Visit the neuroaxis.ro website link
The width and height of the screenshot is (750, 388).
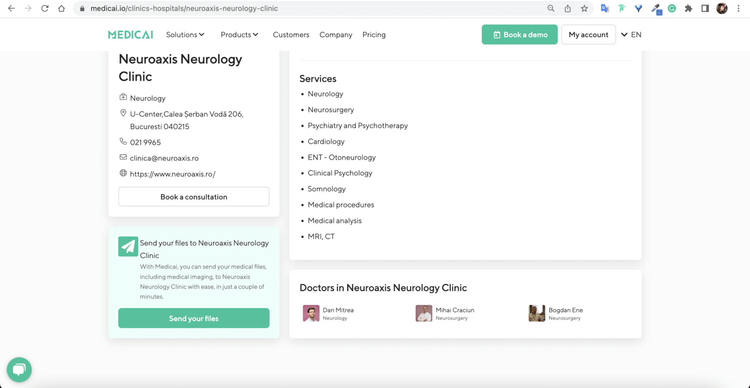click(172, 174)
